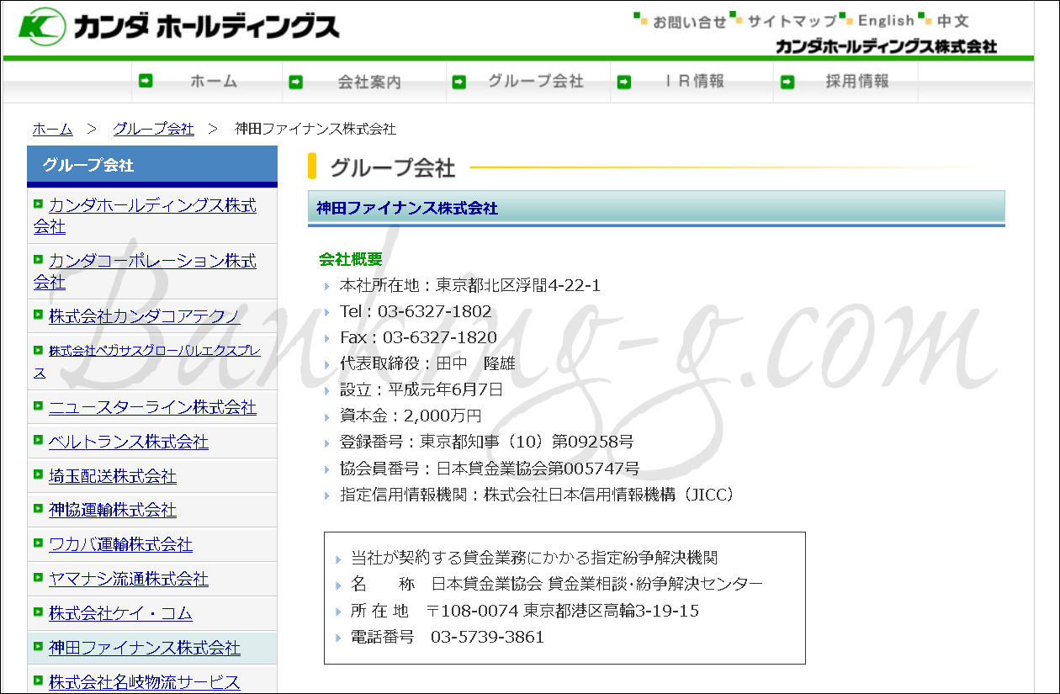Click green bullet icon beside 株式会社カンダコアテクノ
Image resolution: width=1060 pixels, height=694 pixels.
(x=38, y=314)
